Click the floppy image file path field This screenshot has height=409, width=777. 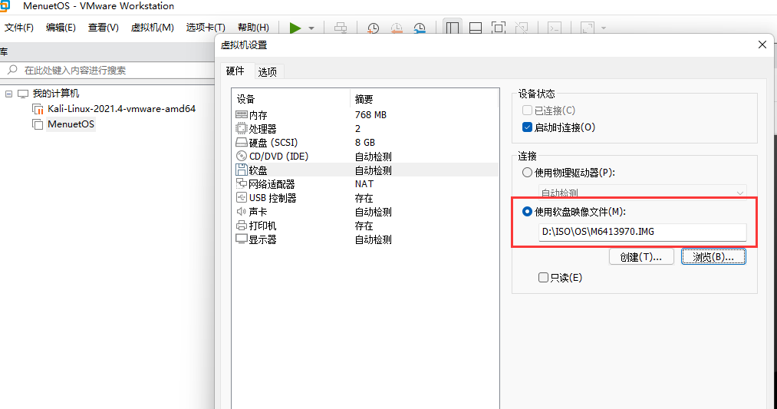(x=641, y=232)
